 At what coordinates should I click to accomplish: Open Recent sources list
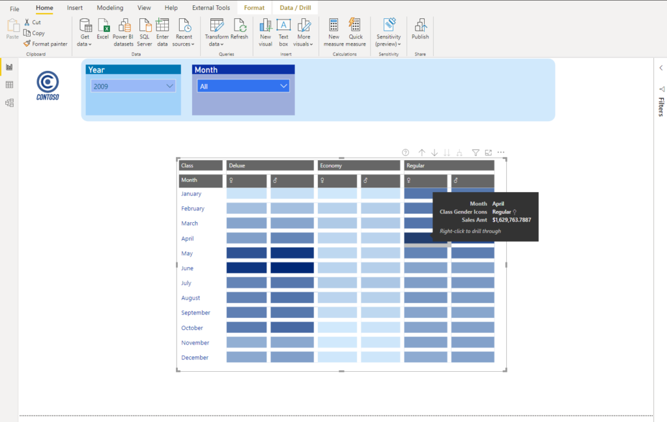click(x=184, y=33)
